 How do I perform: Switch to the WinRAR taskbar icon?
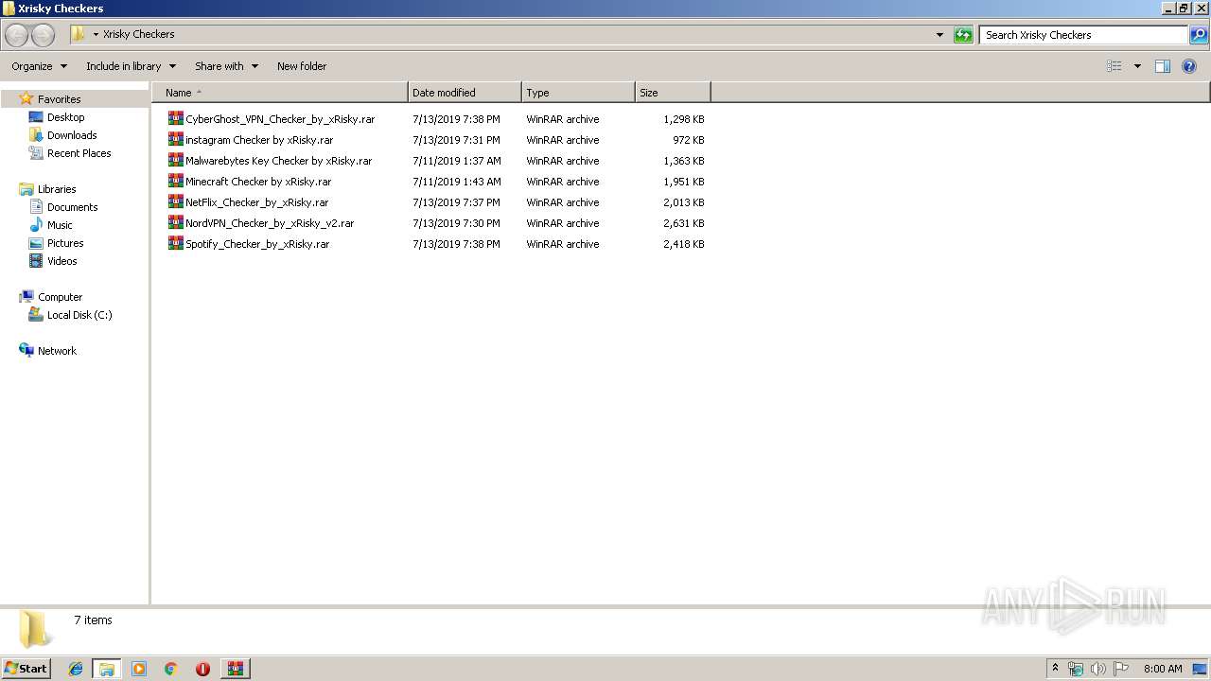[x=236, y=669]
